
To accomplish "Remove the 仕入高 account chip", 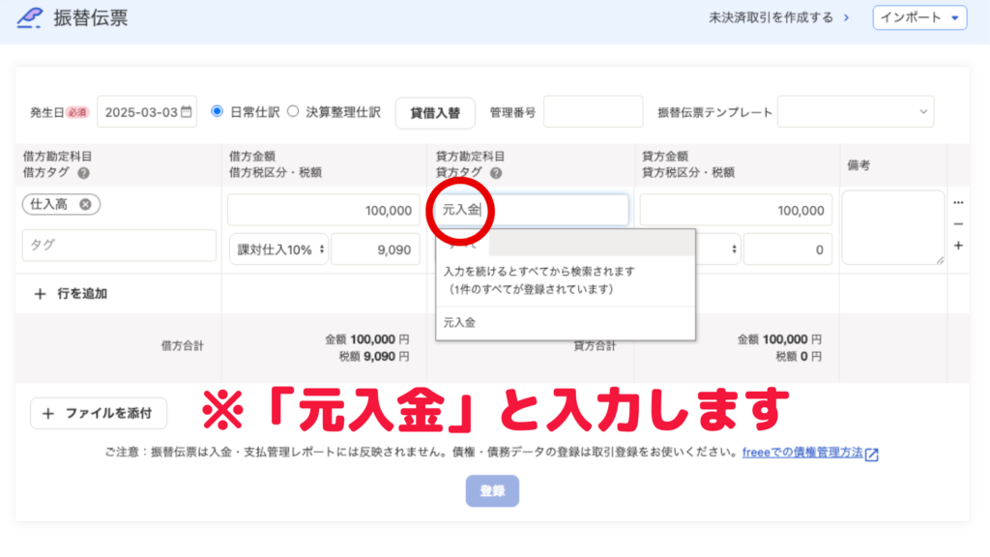I will [x=85, y=204].
